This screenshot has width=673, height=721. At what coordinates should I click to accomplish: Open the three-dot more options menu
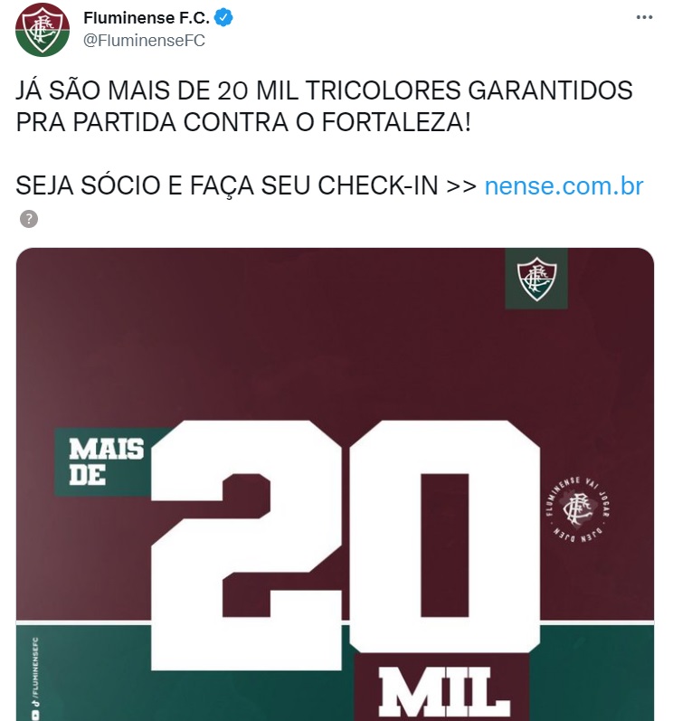point(644,17)
